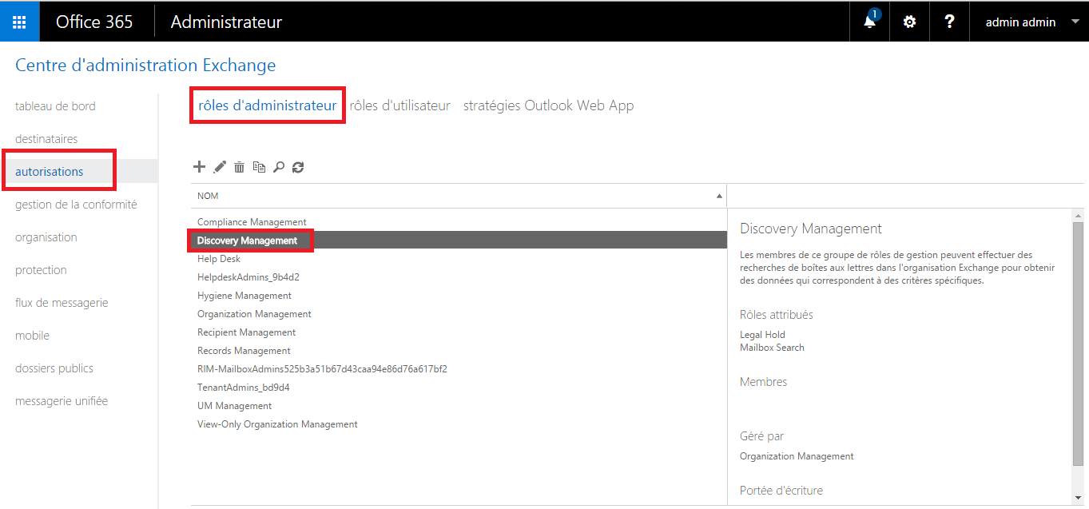Click the Membres heading

coord(764,382)
